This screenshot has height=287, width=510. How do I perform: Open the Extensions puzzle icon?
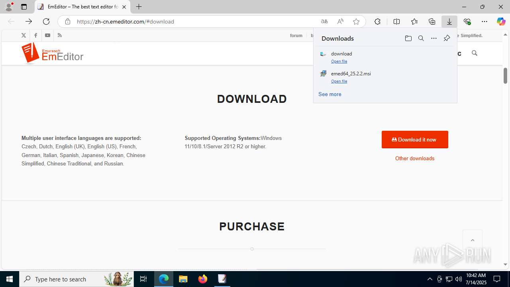377,22
